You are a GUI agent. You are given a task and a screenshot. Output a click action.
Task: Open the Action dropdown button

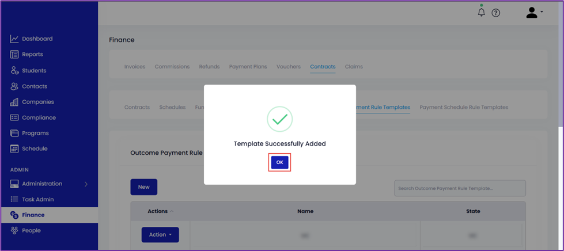pyautogui.click(x=160, y=234)
